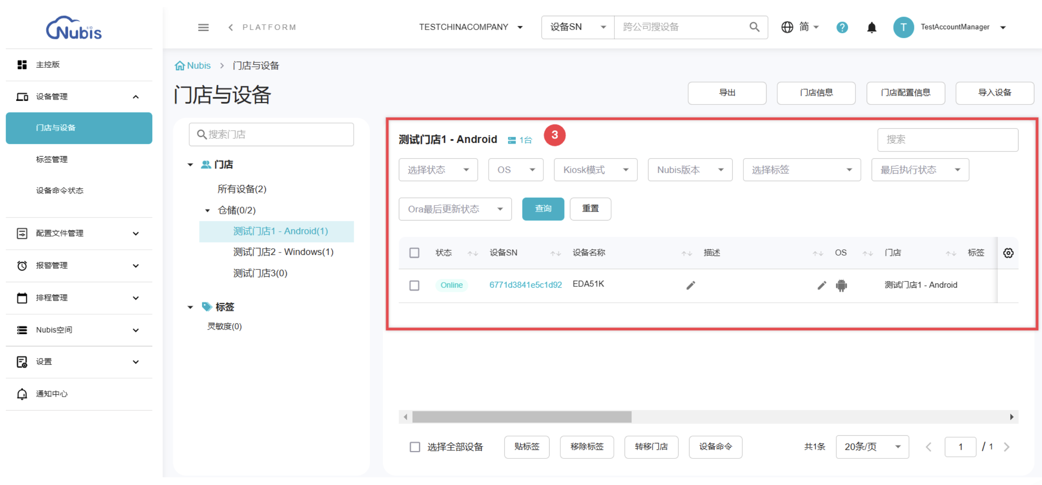Toggle the table header select-all checkbox
Screen dimensions: 1042x485
(414, 253)
